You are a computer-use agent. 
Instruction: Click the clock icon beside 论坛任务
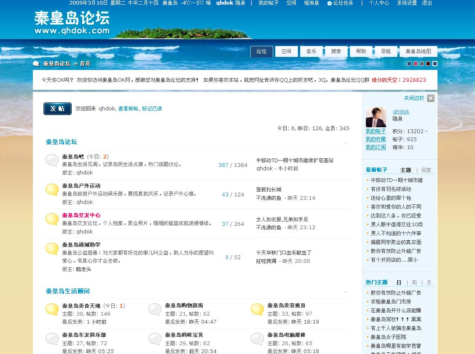coord(329,3)
